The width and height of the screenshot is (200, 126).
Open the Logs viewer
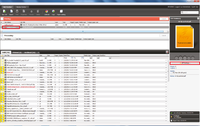[x=53, y=12]
